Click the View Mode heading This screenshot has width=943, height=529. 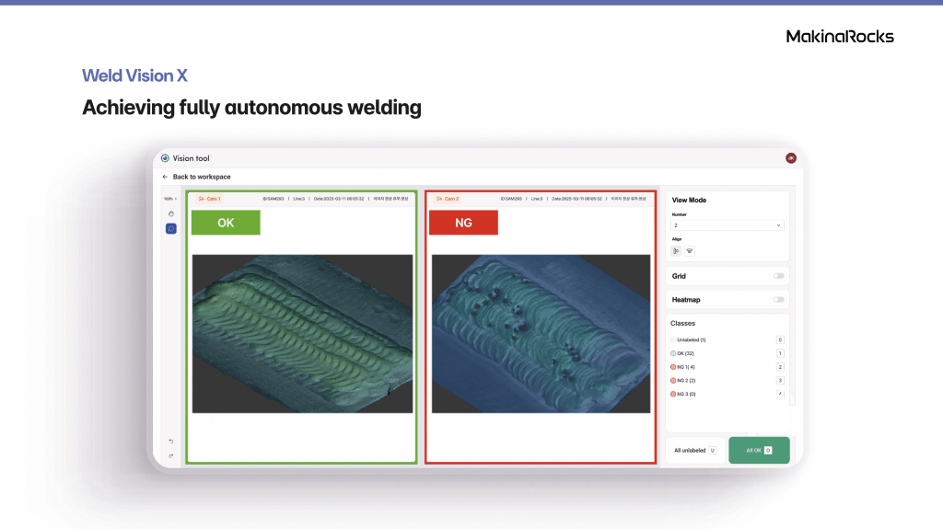click(x=689, y=201)
